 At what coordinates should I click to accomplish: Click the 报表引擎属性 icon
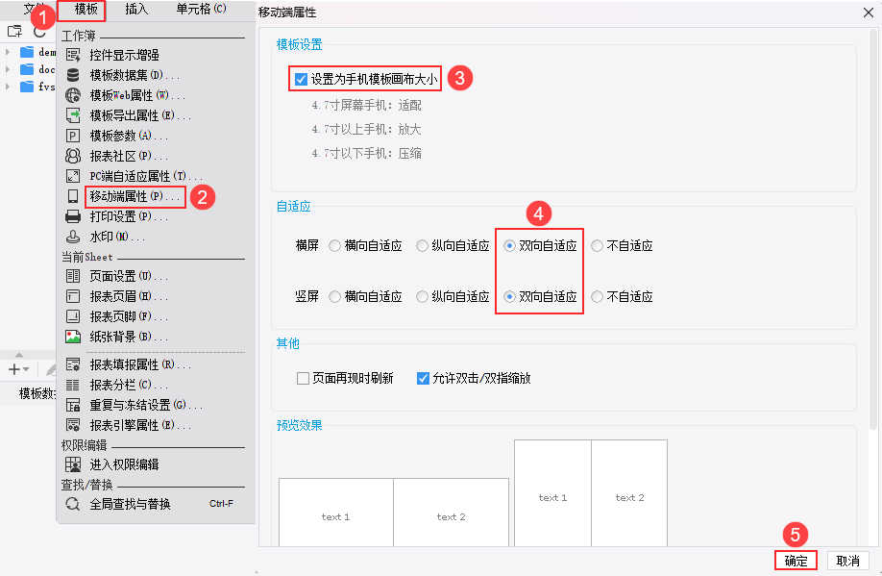point(73,425)
